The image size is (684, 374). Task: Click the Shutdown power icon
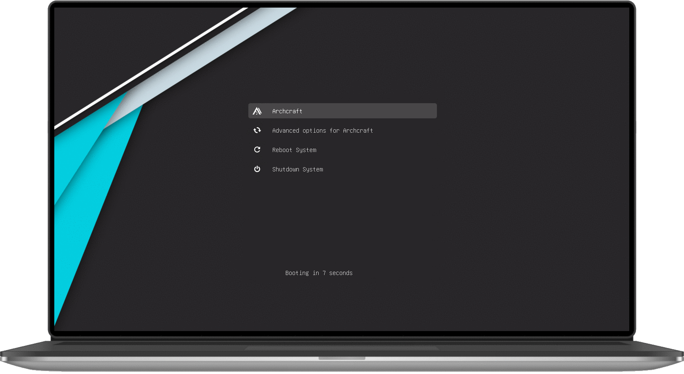(257, 169)
